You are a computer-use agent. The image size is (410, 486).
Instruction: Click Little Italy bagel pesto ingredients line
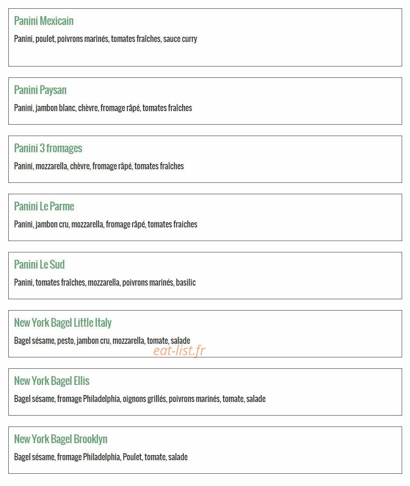[x=102, y=341]
